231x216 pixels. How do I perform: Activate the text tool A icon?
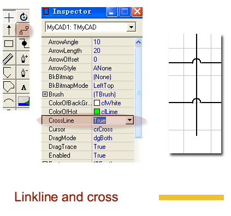coord(23,87)
